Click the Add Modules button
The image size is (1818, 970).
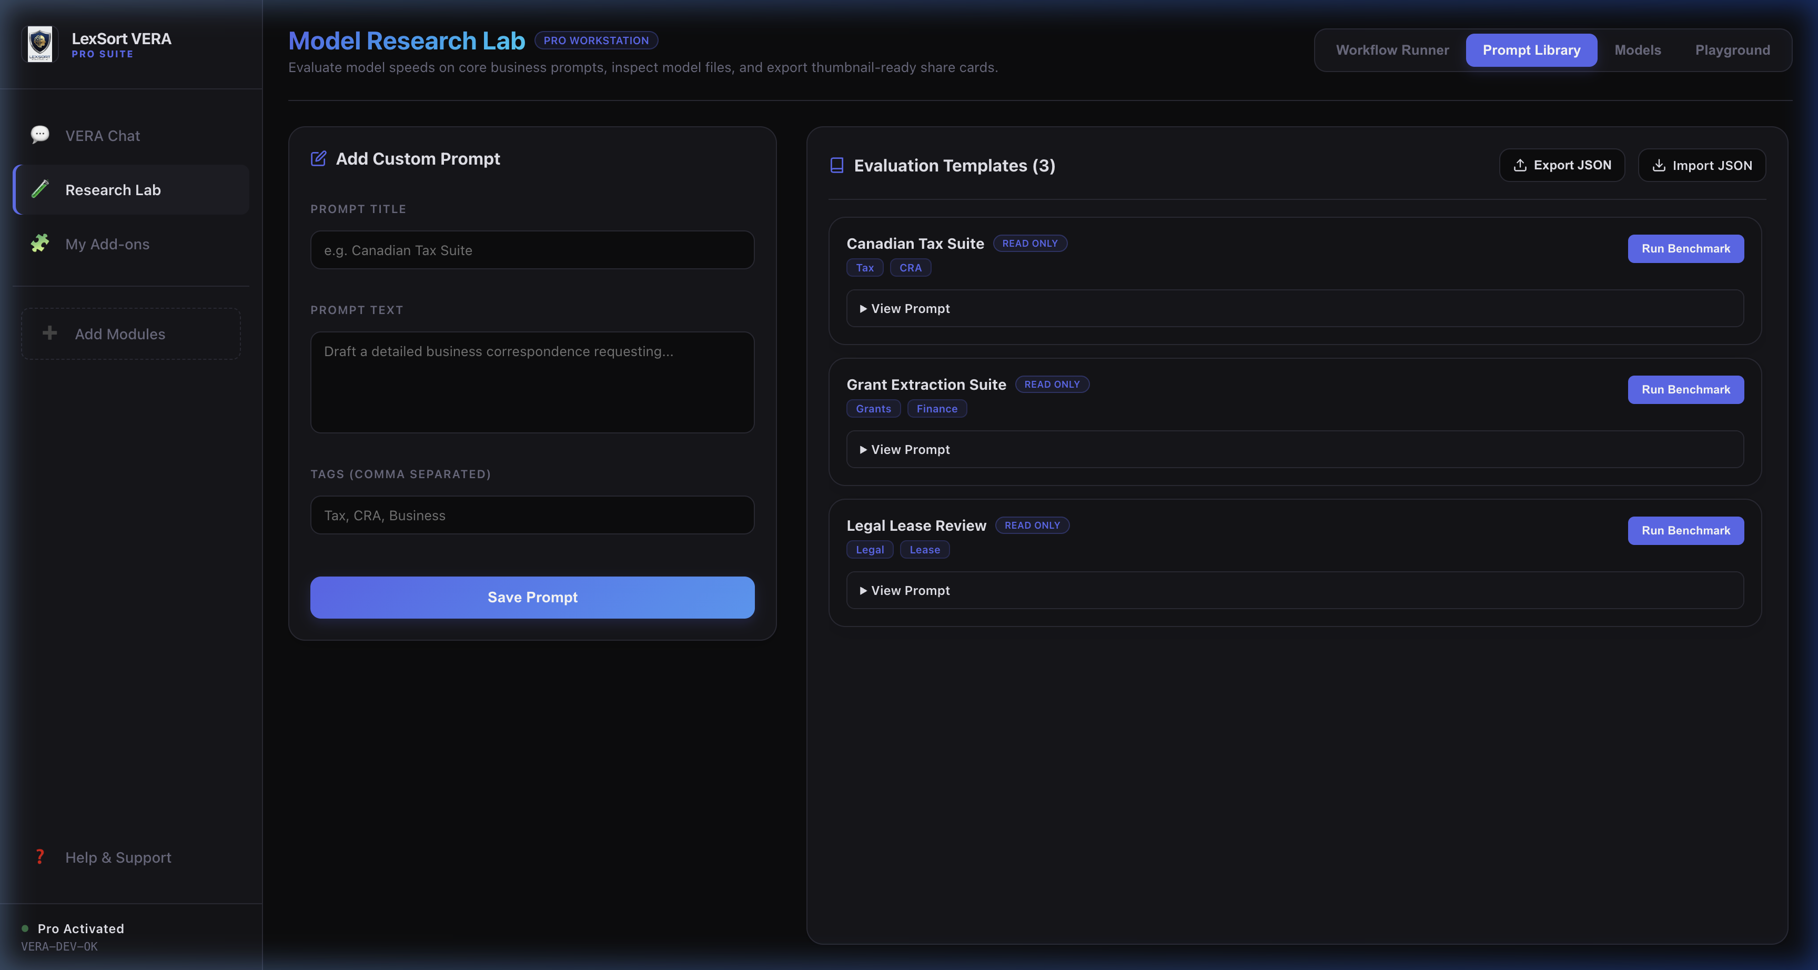click(x=132, y=333)
